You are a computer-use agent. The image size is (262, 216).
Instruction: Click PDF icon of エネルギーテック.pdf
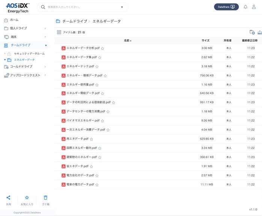pyautogui.click(x=63, y=67)
